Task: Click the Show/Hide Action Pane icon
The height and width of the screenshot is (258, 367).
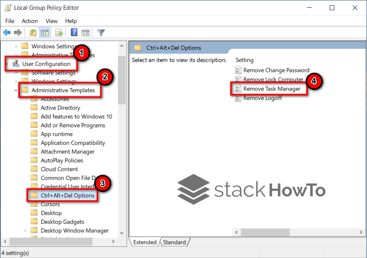Action: (86, 32)
